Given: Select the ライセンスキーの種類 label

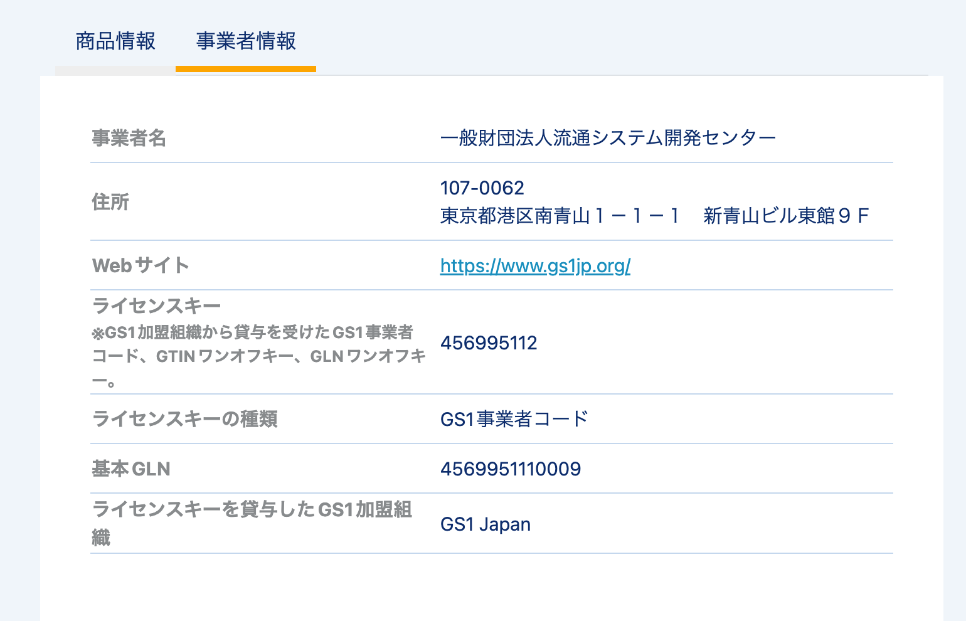Looking at the screenshot, I should 186,419.
